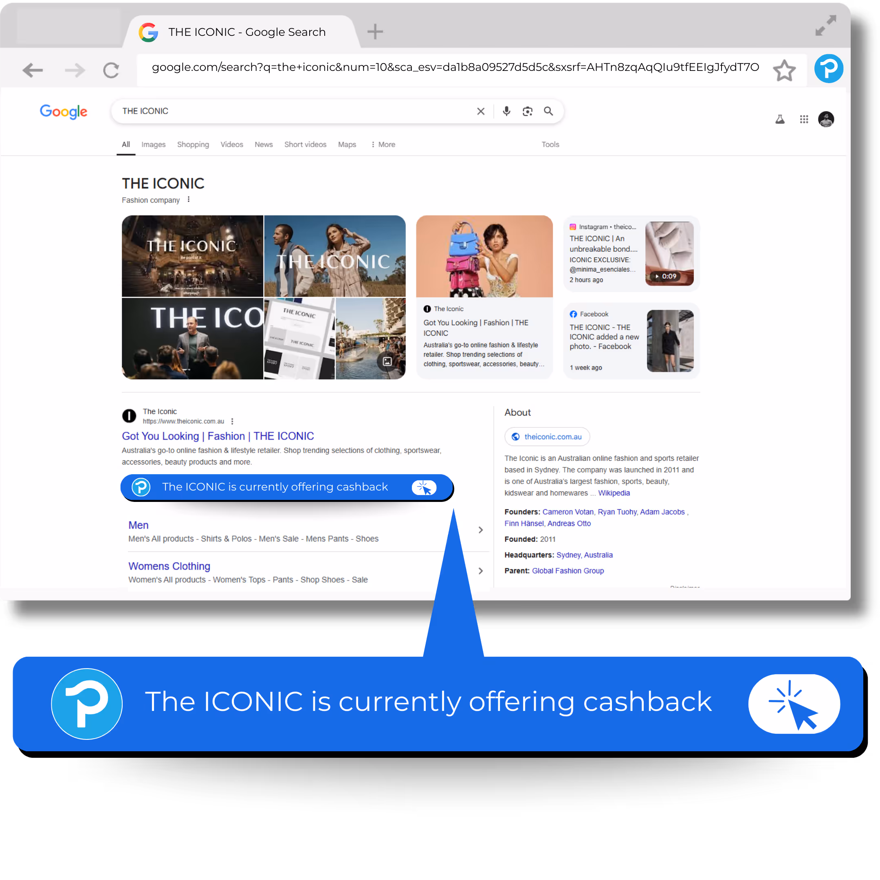
Task: Go to Google logo homepage
Action: pos(63,112)
